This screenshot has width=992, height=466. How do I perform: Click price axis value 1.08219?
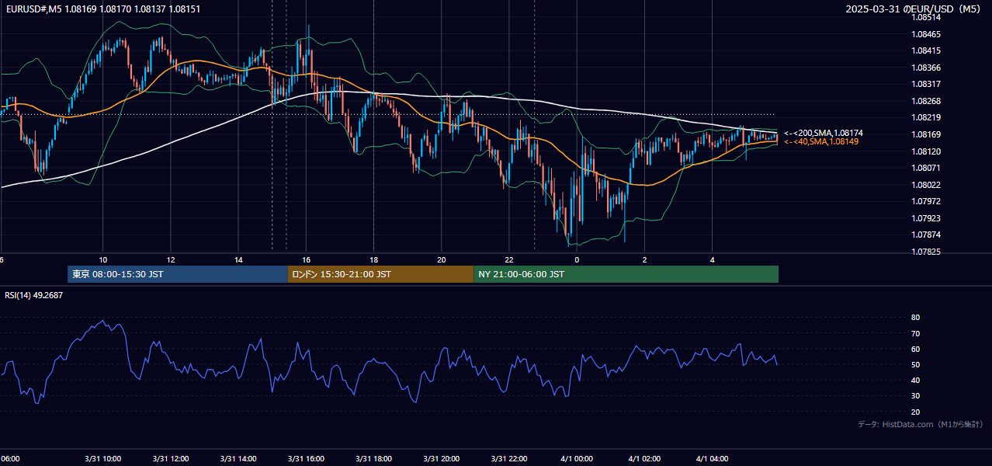pos(924,117)
